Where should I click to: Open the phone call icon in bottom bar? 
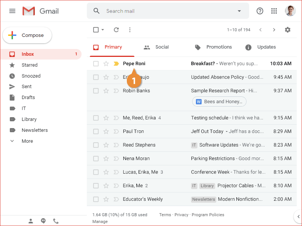pyautogui.click(x=56, y=221)
